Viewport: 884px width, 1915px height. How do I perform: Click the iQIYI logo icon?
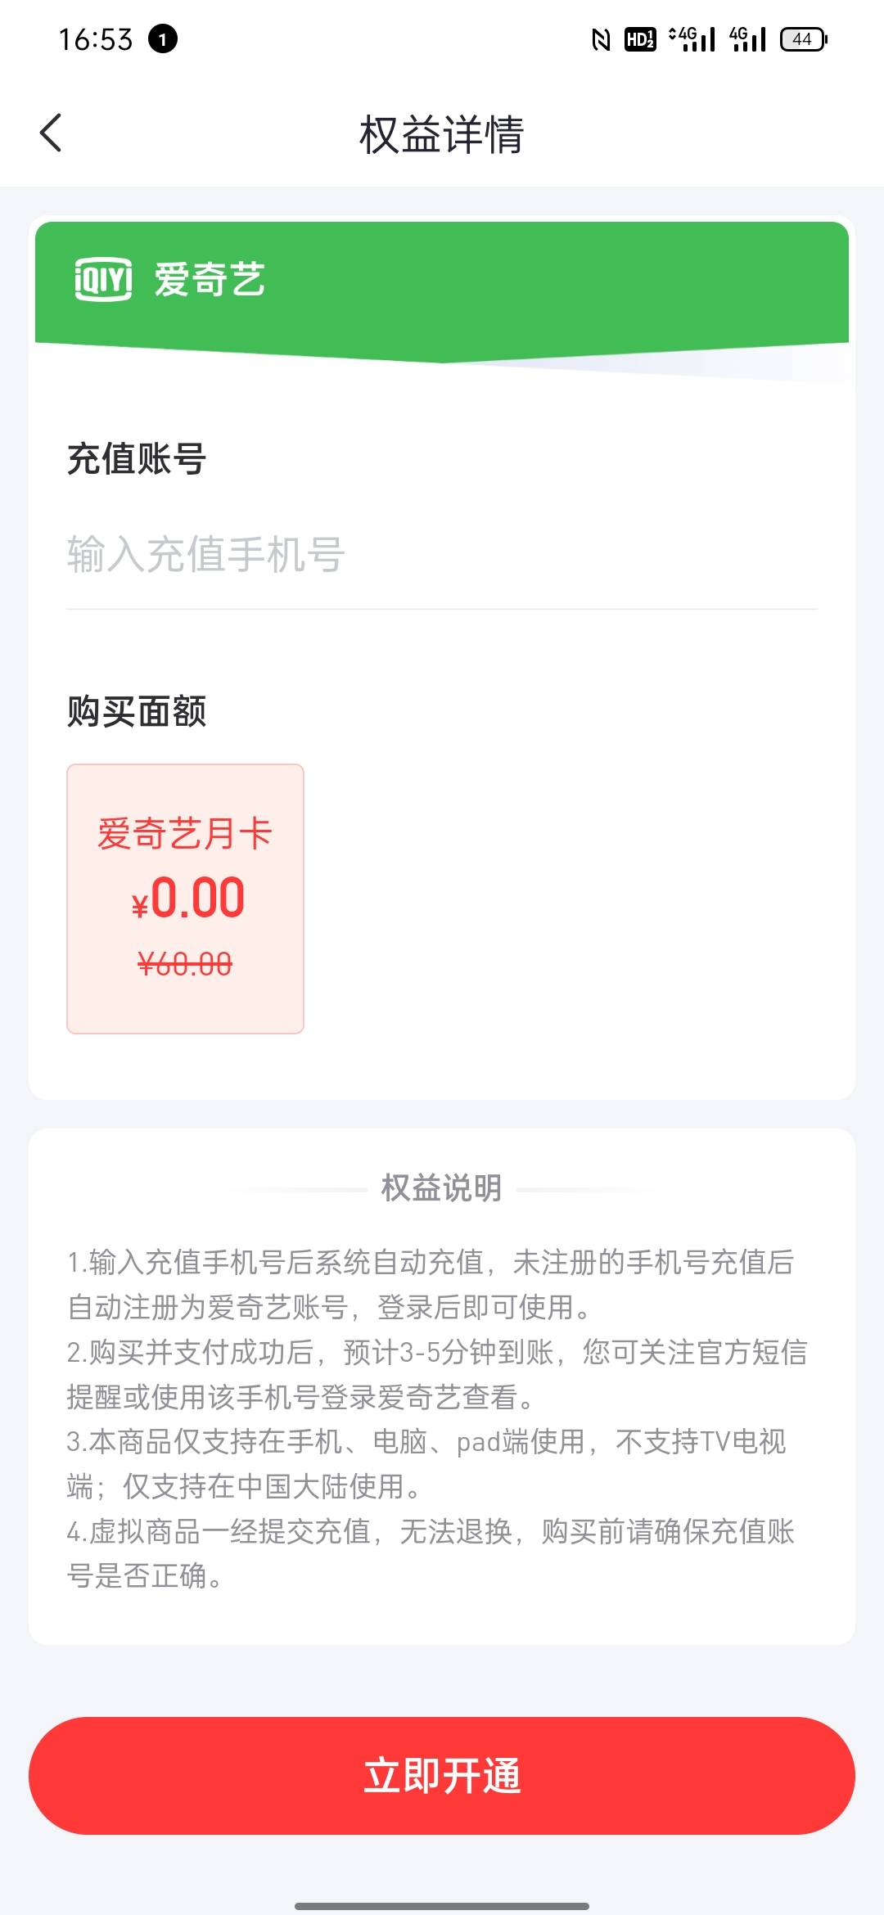coord(103,279)
